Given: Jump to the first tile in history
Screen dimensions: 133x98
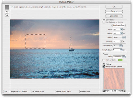Looking at the screenshot, I should [x=106, y=91].
